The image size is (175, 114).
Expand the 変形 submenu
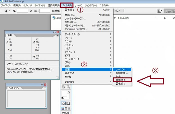click(87, 66)
